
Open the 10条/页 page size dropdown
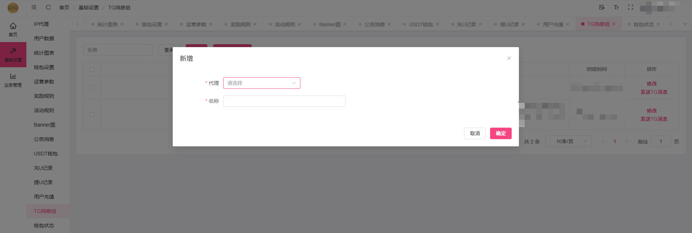click(x=568, y=141)
